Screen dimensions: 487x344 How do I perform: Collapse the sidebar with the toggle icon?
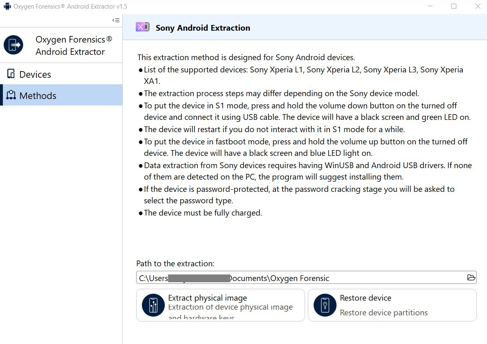tap(116, 20)
